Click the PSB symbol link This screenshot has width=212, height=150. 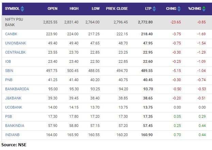[x=9, y=117]
